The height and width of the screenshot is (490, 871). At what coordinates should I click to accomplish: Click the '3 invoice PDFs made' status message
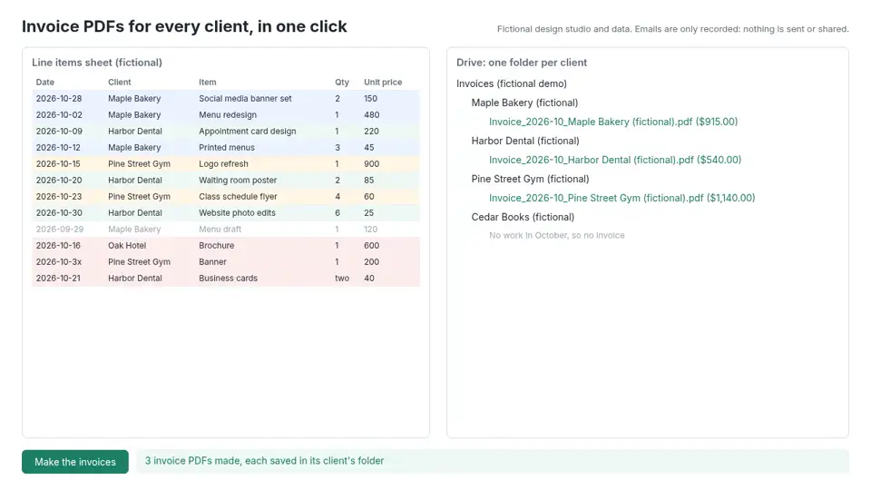(x=264, y=461)
